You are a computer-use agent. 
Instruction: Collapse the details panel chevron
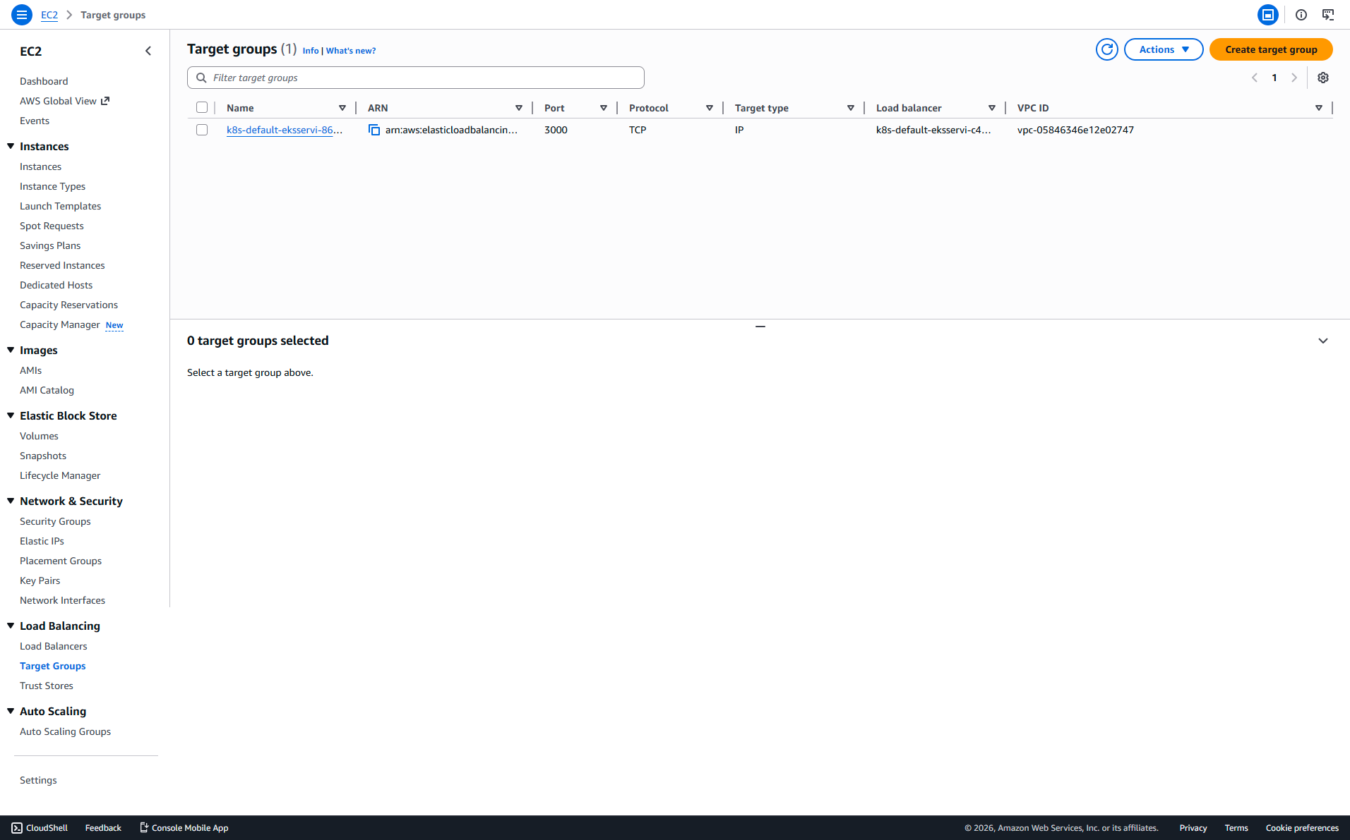pos(1323,341)
